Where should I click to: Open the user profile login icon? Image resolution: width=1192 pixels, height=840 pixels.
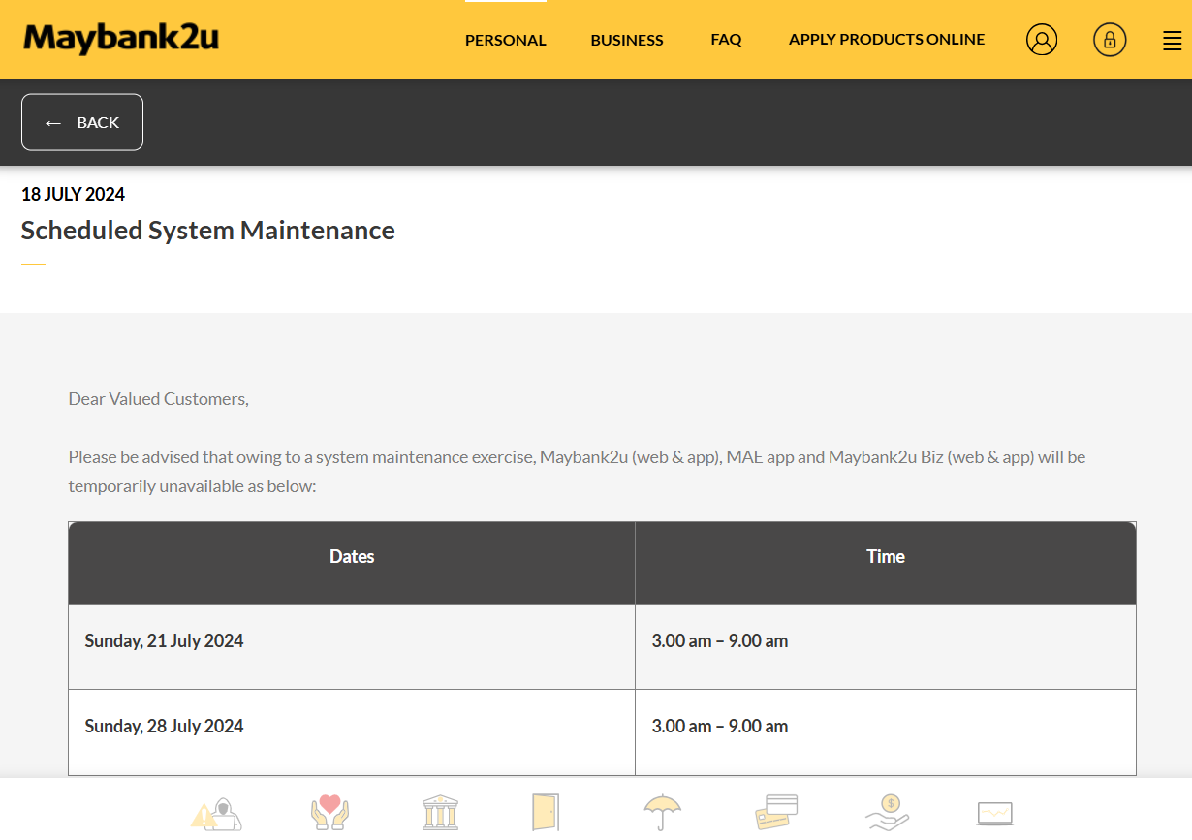pos(1042,40)
